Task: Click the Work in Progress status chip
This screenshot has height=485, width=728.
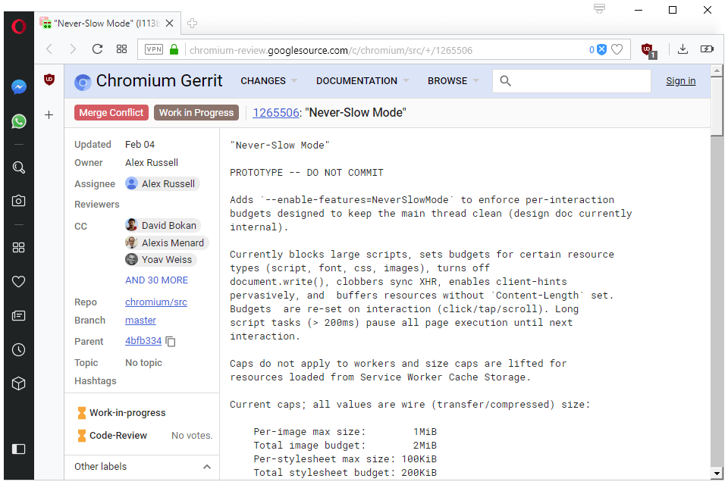Action: 196,113
